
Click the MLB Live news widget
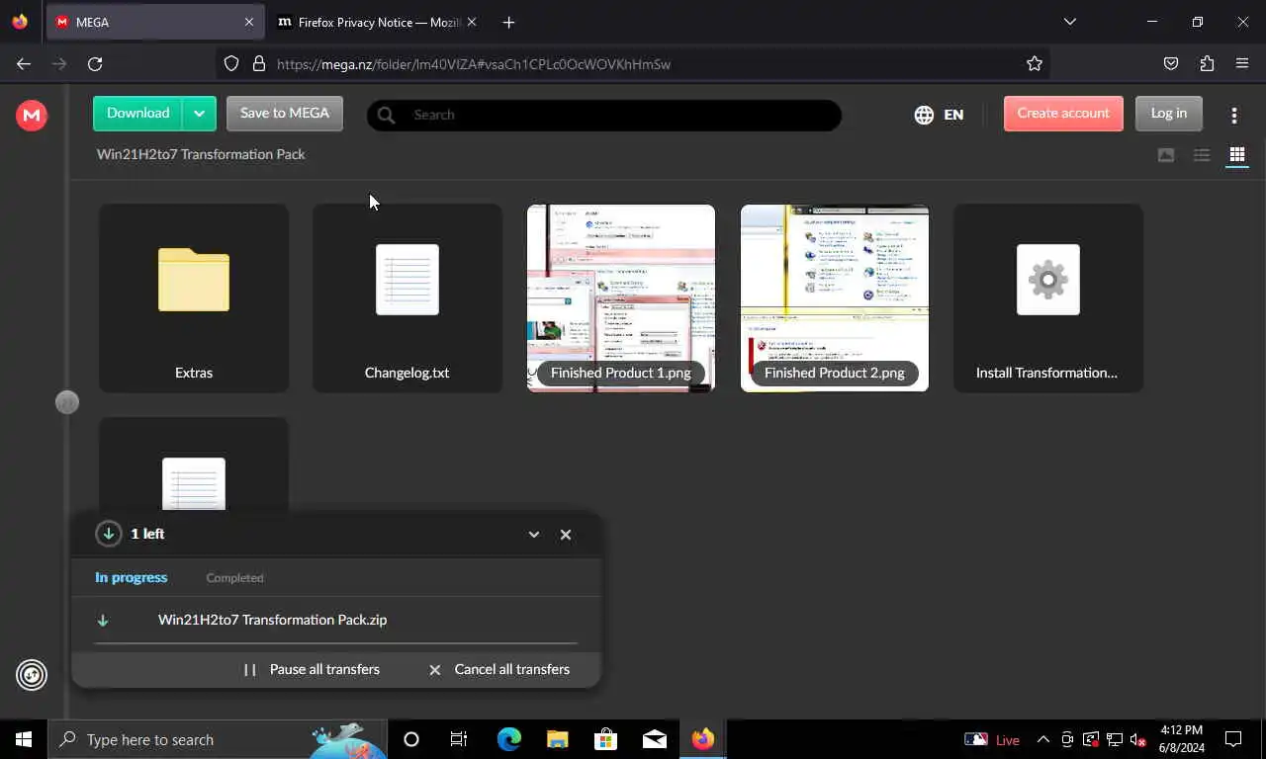click(992, 739)
